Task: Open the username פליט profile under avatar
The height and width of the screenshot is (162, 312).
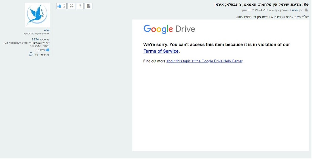Action: coord(47,30)
